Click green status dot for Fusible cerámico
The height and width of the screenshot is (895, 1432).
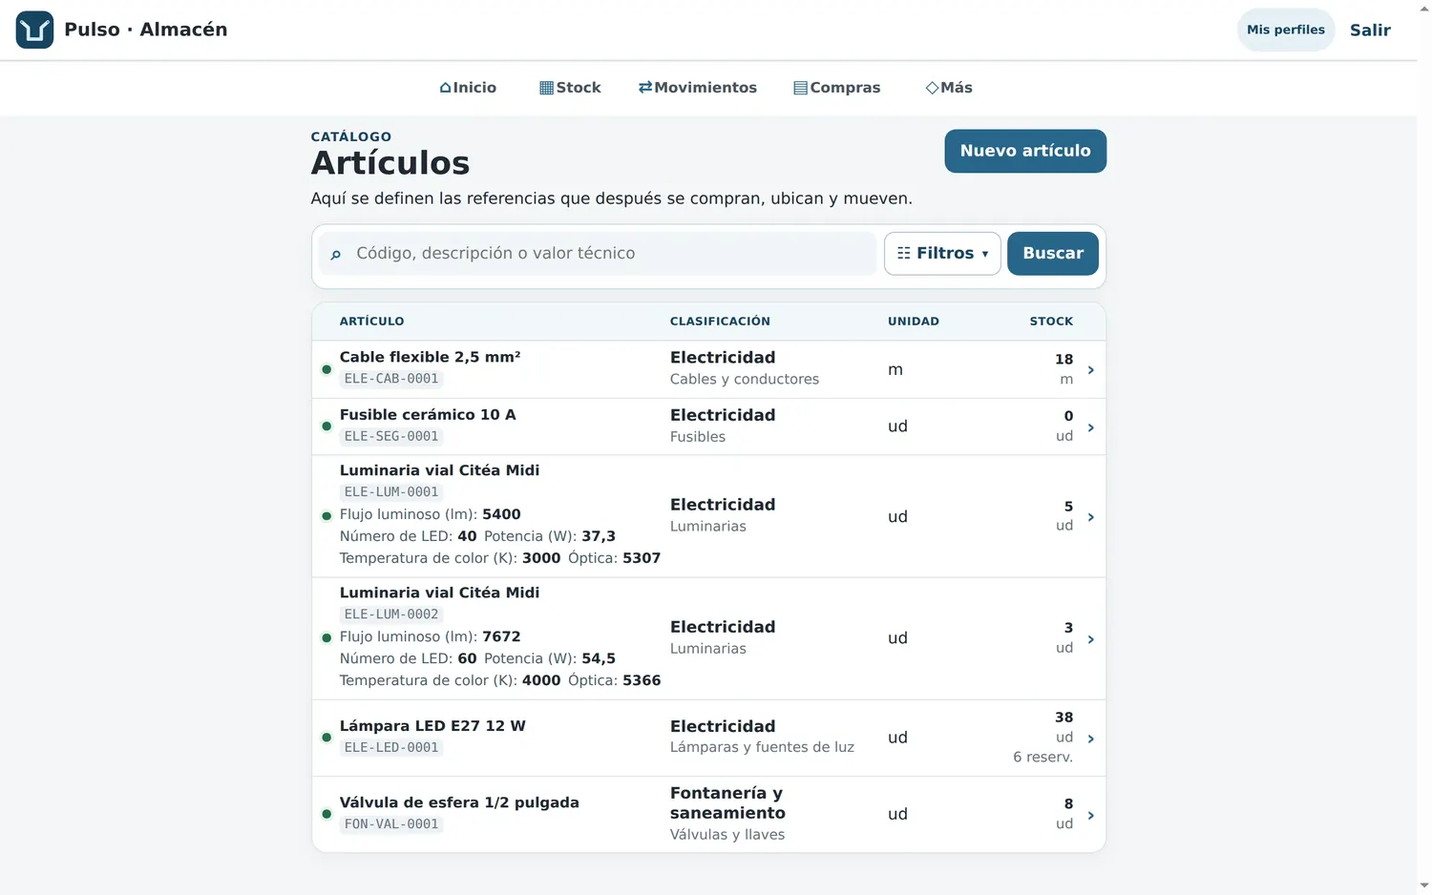(x=326, y=427)
